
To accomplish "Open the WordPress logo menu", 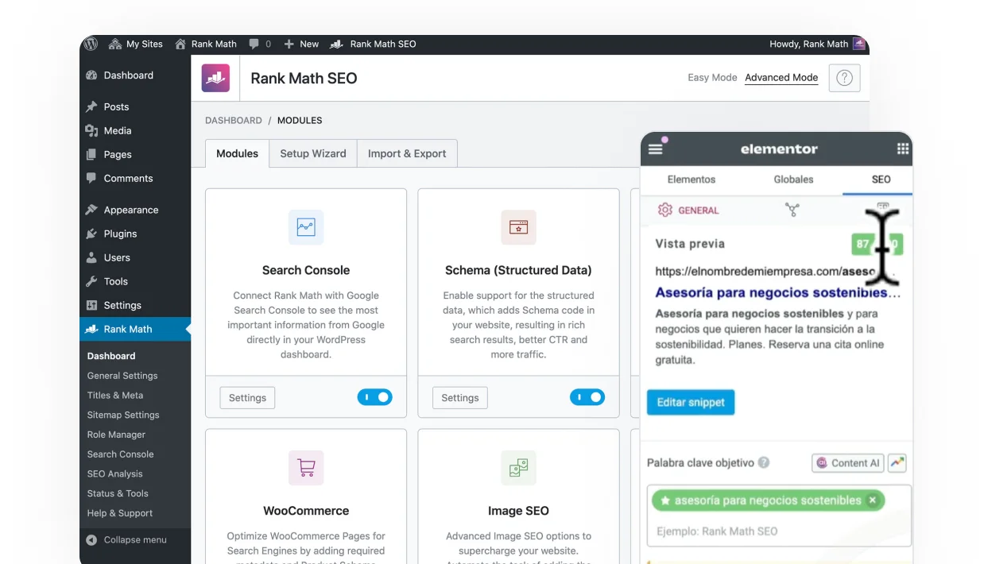I will click(x=91, y=44).
